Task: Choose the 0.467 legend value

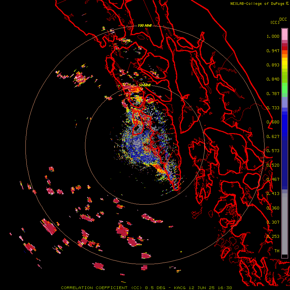Action: pos(273,179)
